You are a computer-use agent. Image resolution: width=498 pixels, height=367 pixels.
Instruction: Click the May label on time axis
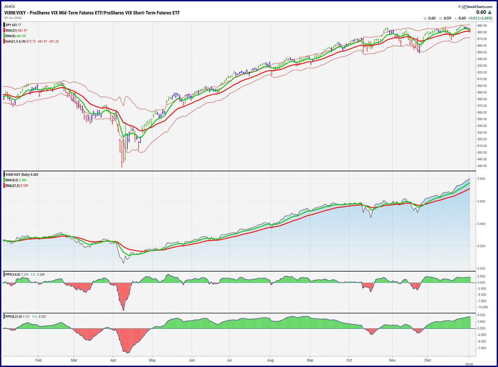(152, 360)
